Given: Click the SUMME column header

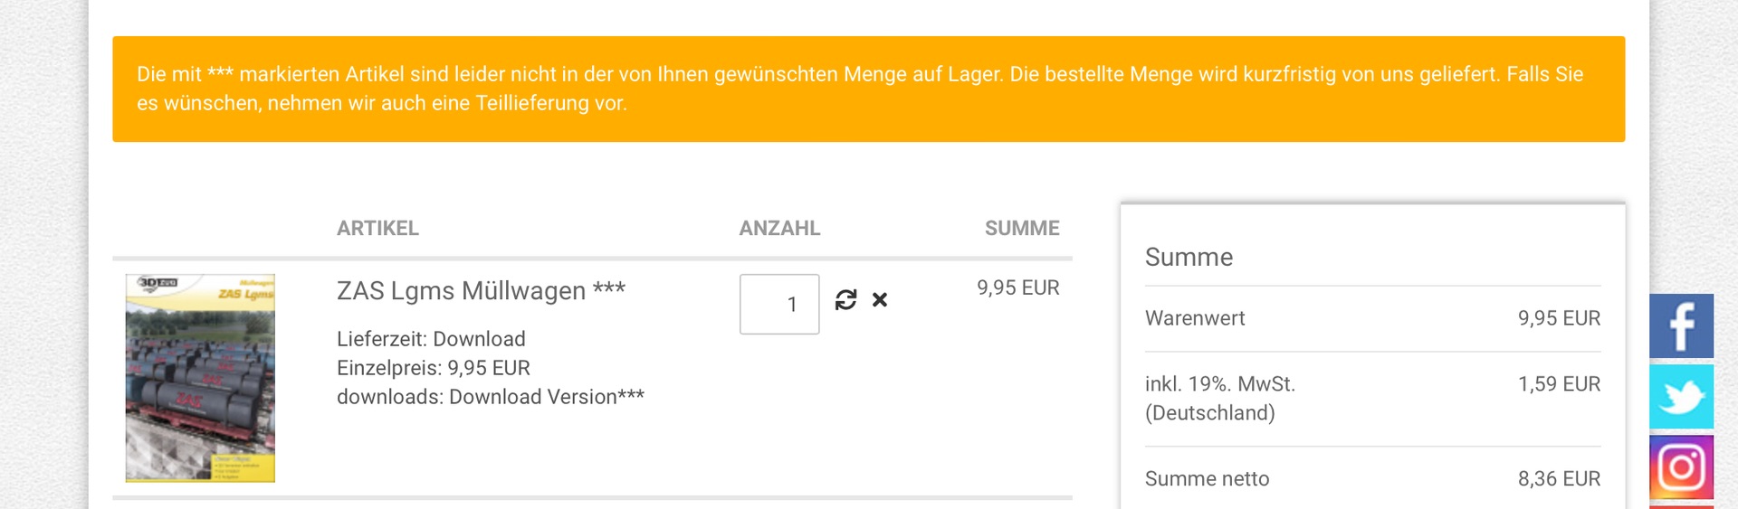Looking at the screenshot, I should pyautogui.click(x=1022, y=229).
